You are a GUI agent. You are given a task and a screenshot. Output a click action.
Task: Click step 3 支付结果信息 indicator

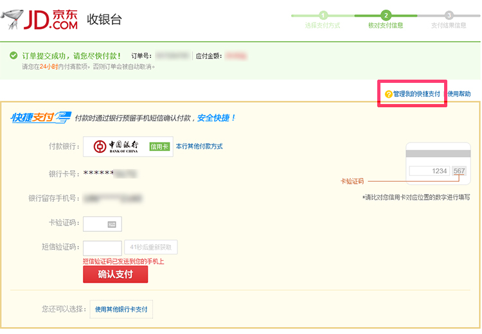tap(449, 21)
